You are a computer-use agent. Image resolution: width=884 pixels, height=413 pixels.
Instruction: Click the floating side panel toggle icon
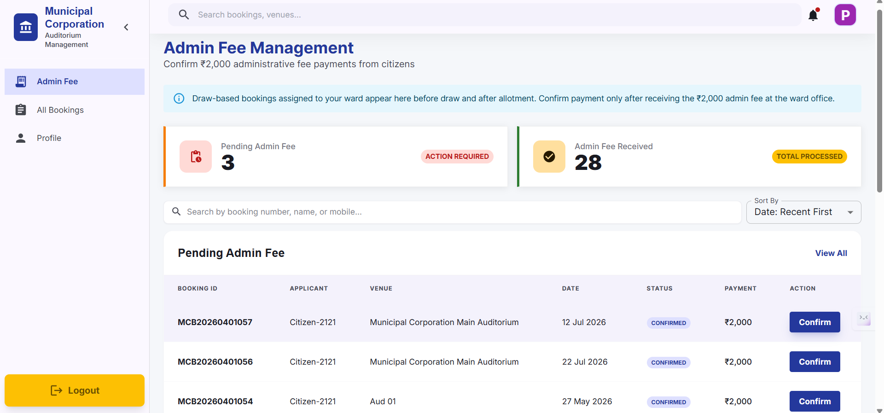point(864,318)
